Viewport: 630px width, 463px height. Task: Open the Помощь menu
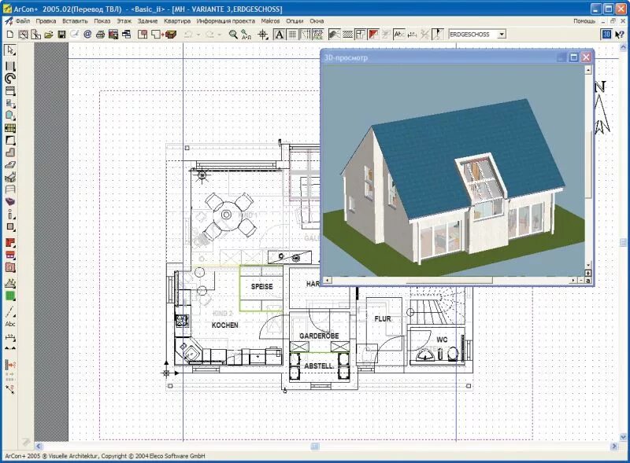(x=584, y=21)
